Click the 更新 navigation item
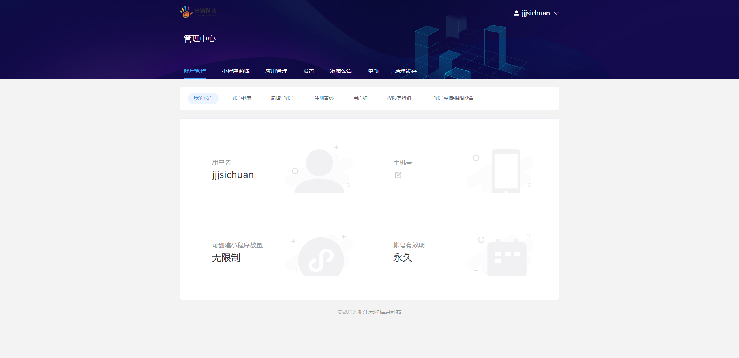 (x=373, y=71)
